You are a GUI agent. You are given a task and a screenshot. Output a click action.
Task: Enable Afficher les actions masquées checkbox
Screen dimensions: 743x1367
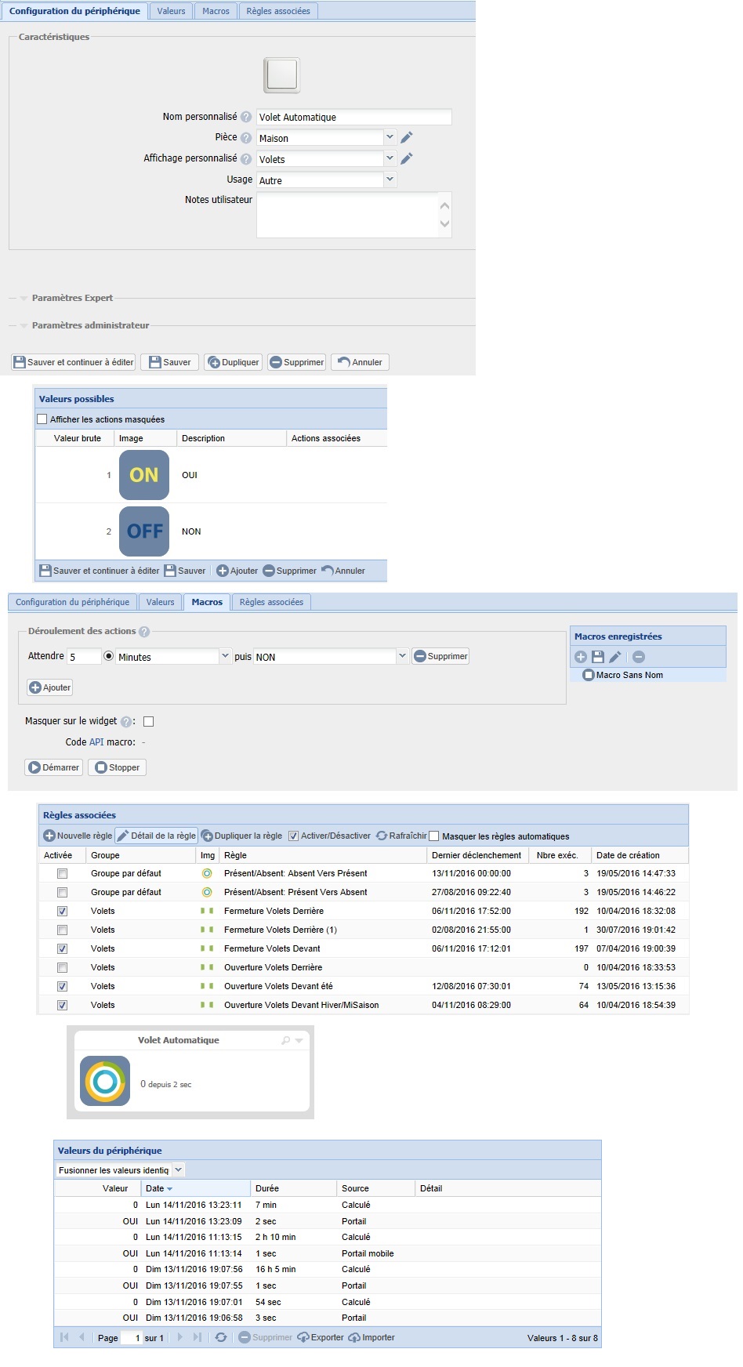tap(42, 419)
